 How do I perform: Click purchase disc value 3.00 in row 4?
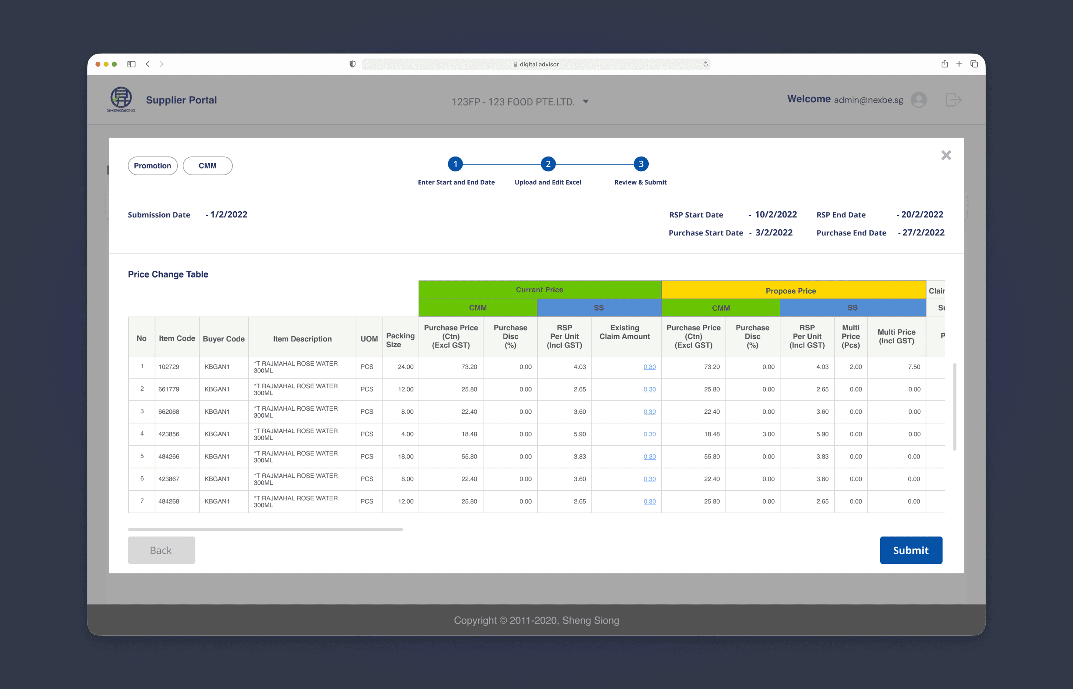tap(768, 434)
